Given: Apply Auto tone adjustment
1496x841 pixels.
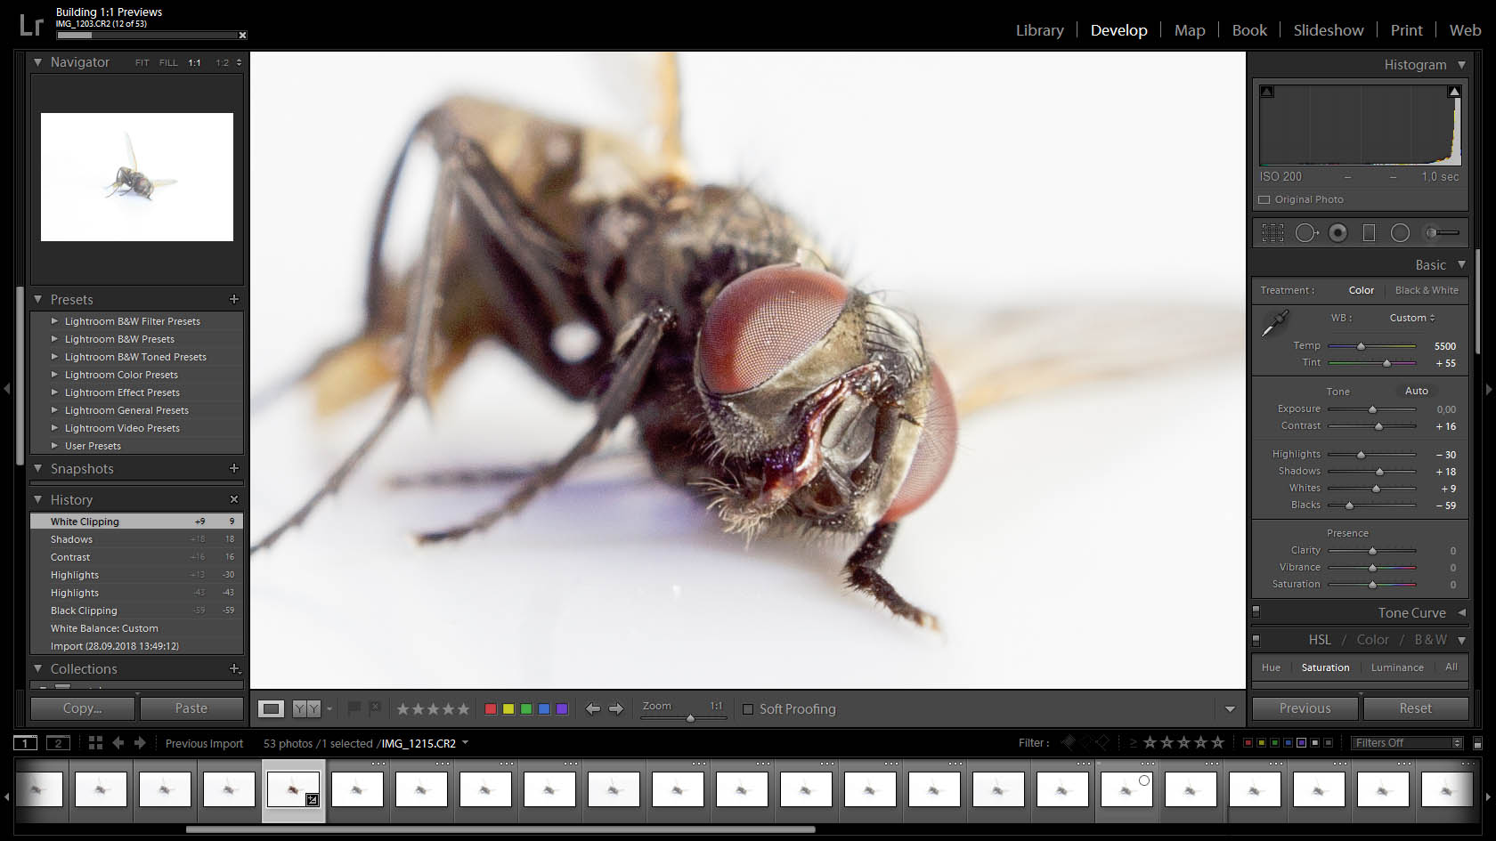Looking at the screenshot, I should pos(1417,391).
